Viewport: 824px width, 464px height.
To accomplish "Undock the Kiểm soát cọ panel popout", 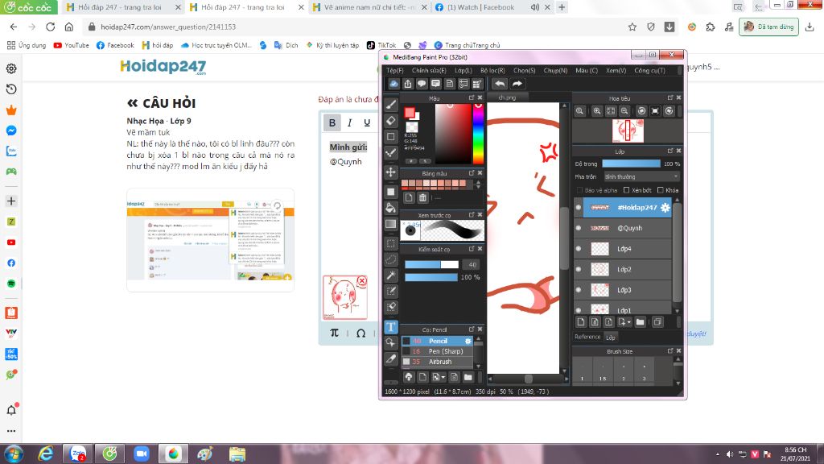I will pyautogui.click(x=472, y=249).
